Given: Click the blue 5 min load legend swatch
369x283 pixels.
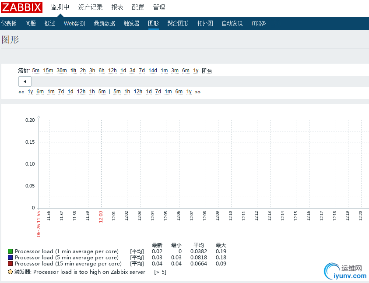Looking at the screenshot, I should pos(11,258).
